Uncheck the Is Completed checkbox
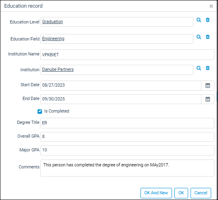218x200 pixels. point(40,111)
